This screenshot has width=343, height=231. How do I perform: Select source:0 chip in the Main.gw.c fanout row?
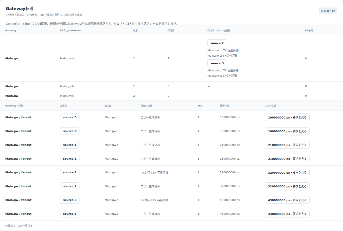coord(70,131)
